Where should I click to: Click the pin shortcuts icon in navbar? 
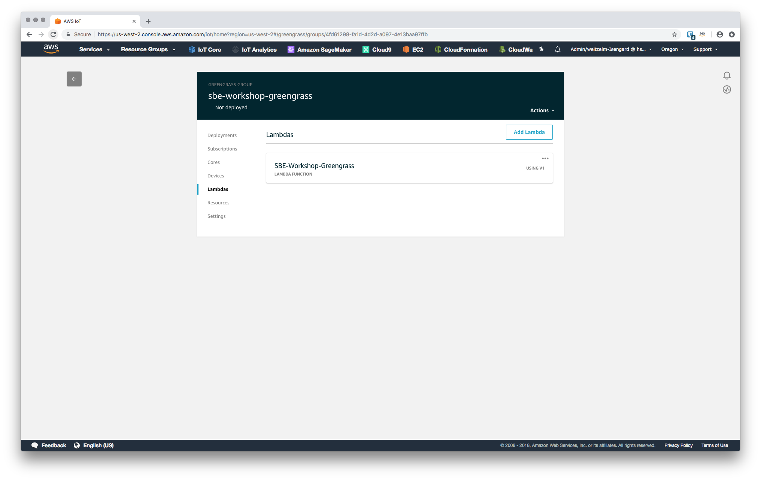pyautogui.click(x=542, y=49)
